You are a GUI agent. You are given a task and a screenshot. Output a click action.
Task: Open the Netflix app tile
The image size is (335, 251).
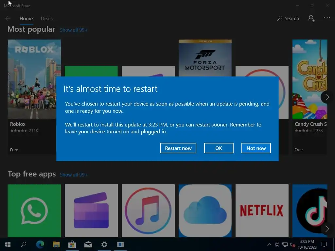pyautogui.click(x=262, y=211)
